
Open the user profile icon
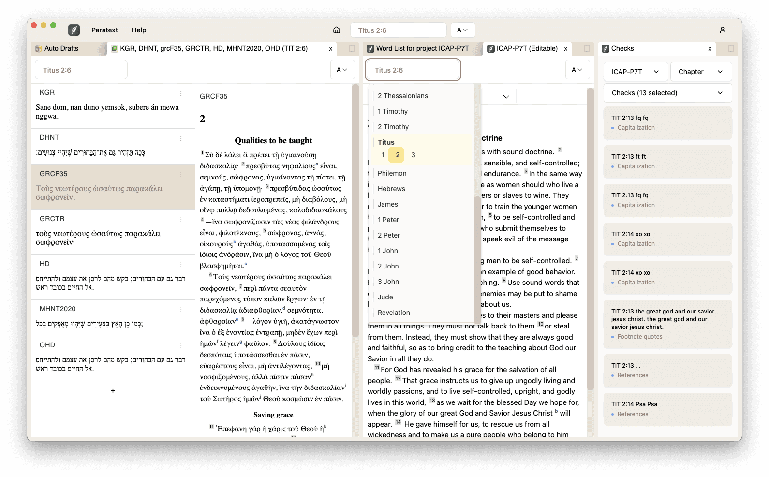click(x=723, y=30)
